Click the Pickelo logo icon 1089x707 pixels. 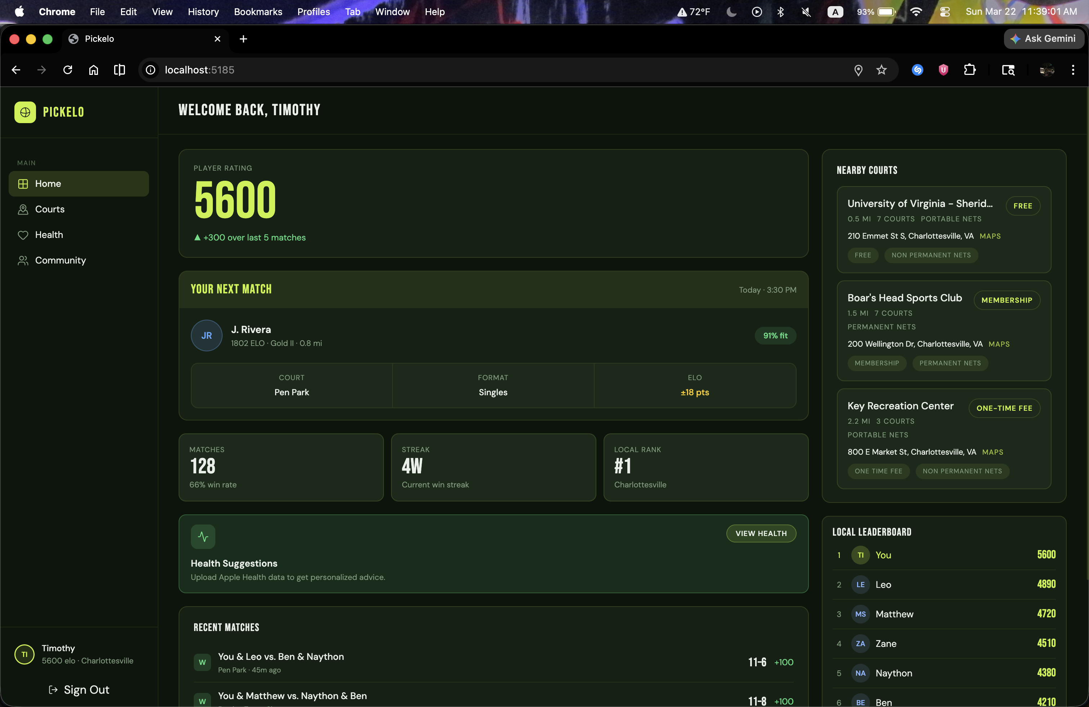point(25,112)
